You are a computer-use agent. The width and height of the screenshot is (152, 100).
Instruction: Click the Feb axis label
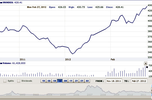(x=113, y=59)
